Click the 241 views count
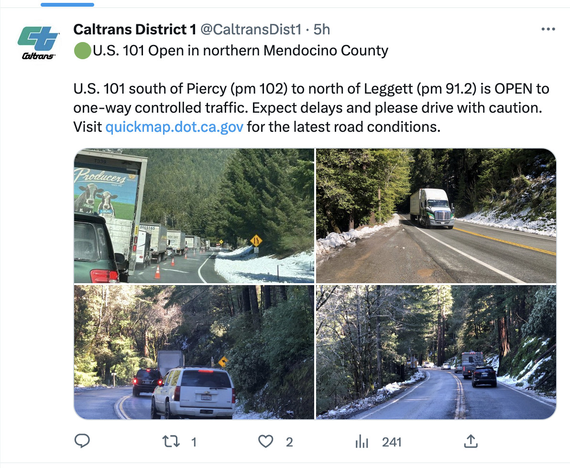 pos(392,442)
